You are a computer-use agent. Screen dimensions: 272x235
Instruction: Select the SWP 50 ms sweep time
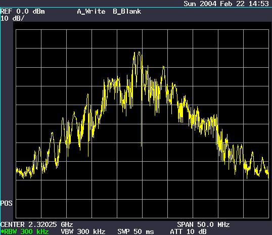point(135,231)
